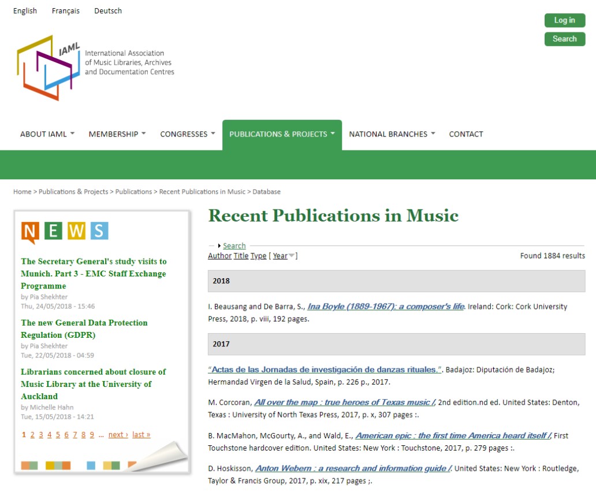This screenshot has width=596, height=491.
Task: Open Publications & Projects menu
Action: pyautogui.click(x=282, y=134)
